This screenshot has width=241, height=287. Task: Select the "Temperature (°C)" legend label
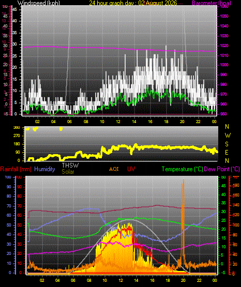pyautogui.click(x=182, y=169)
